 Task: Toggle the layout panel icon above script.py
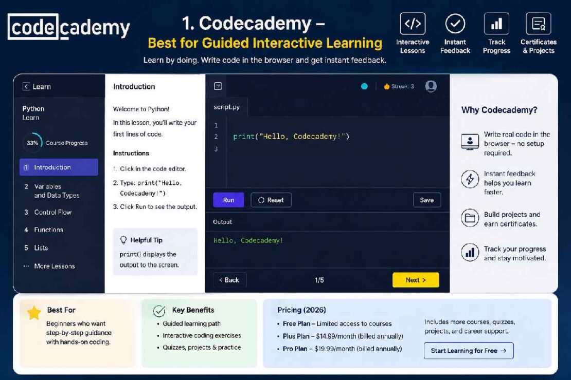tap(218, 86)
